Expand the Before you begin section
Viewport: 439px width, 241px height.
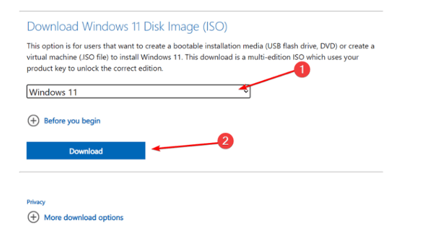(x=72, y=121)
